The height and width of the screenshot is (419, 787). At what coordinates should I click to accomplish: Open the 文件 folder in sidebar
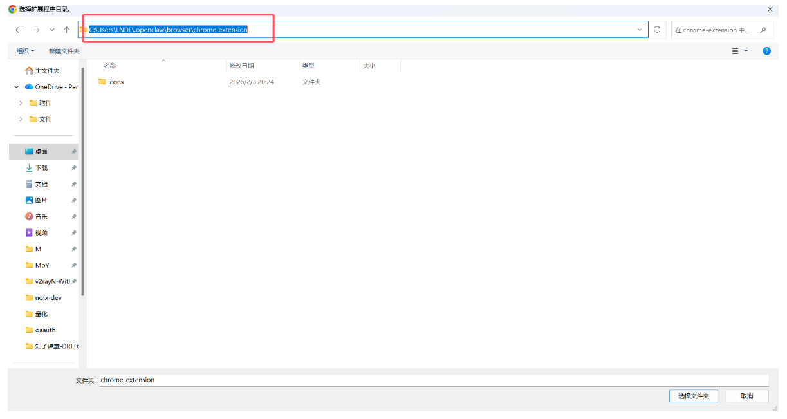41,119
